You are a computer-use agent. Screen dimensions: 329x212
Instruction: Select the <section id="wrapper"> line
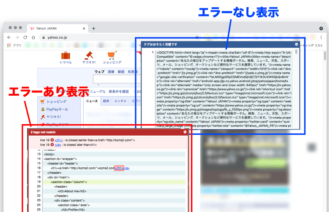(x=114, y=159)
